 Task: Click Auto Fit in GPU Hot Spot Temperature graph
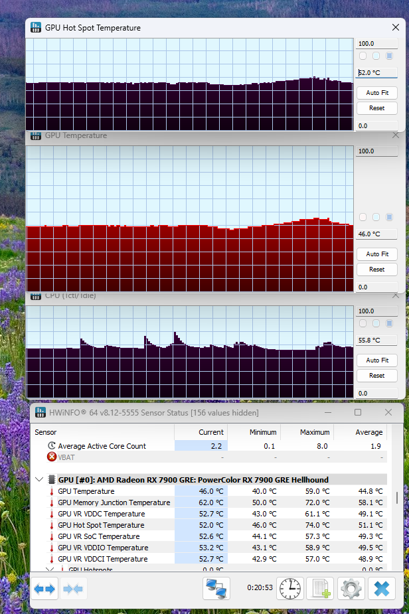tap(377, 93)
